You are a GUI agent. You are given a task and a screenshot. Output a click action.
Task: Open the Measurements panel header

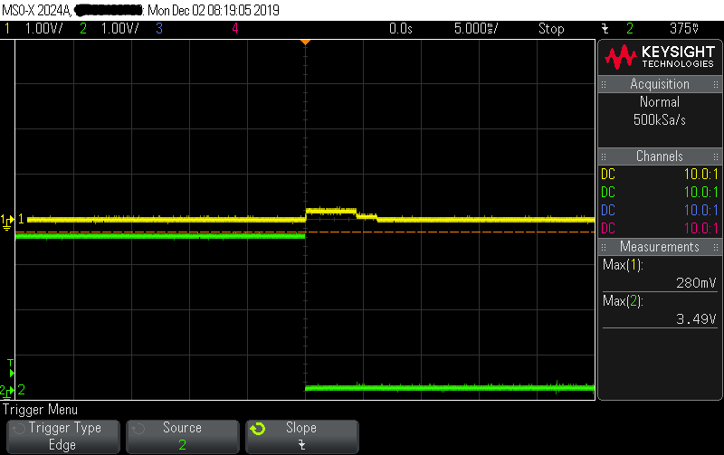660,247
